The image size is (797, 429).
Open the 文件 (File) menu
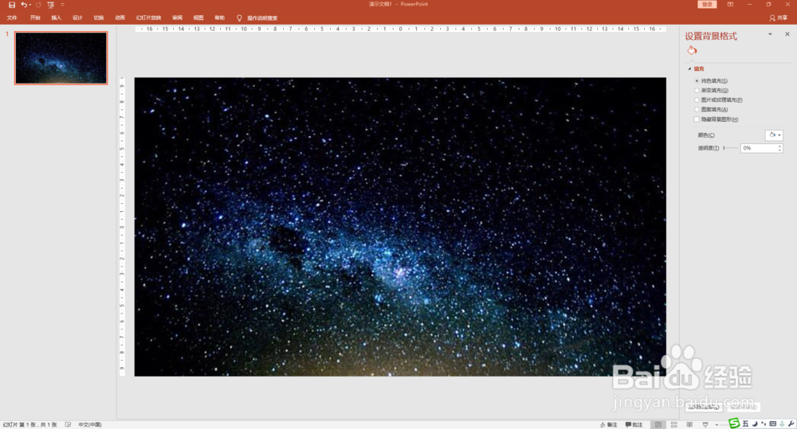[x=12, y=18]
